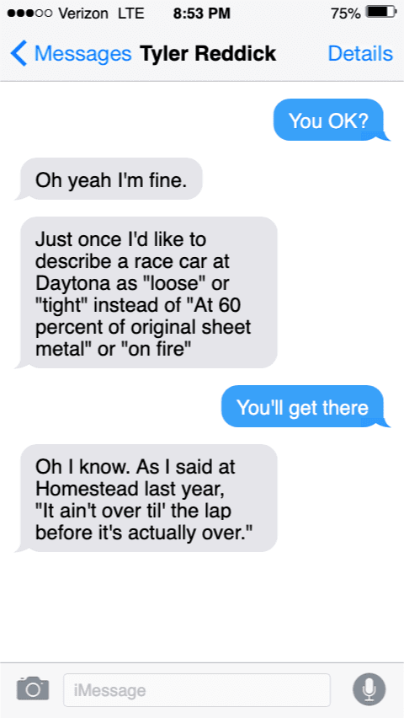
Task: Tap the microphone dictation icon
Action: tap(369, 689)
